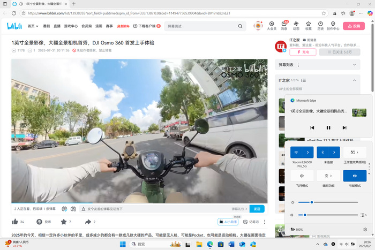Screen dimensions: 375x250
Task: Click 发消息 next to IT之家
Action: (310, 40)
